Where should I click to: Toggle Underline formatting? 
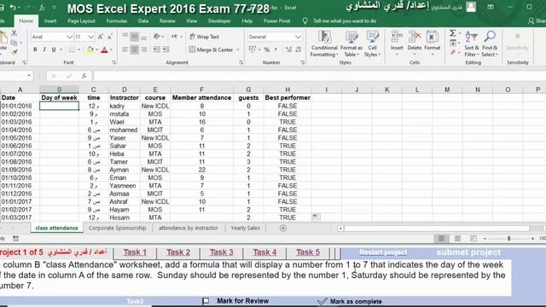(54, 49)
